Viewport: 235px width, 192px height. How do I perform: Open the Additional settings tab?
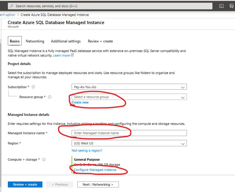click(66, 41)
